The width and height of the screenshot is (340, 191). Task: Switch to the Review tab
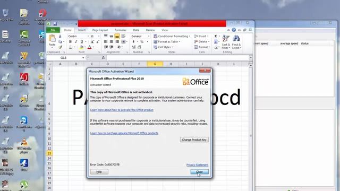click(150, 30)
